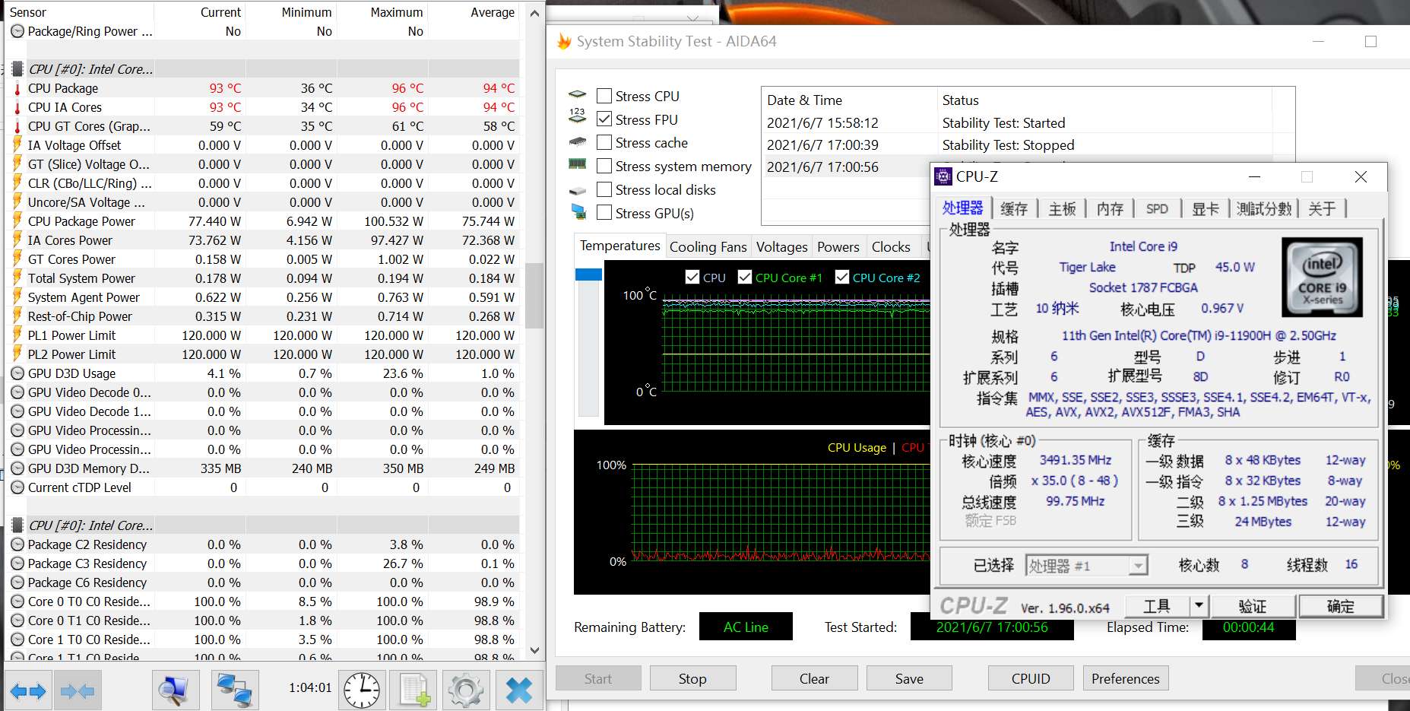1410x711 pixels.
Task: Click the circle icon beside Package C2 Residency
Action: [17, 544]
